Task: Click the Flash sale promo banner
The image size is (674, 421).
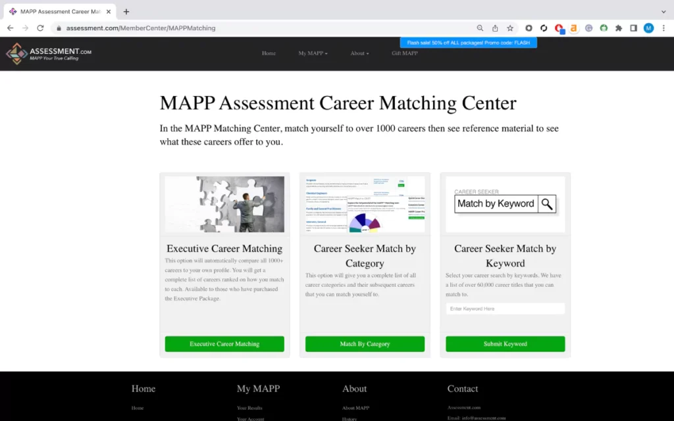Action: click(468, 43)
